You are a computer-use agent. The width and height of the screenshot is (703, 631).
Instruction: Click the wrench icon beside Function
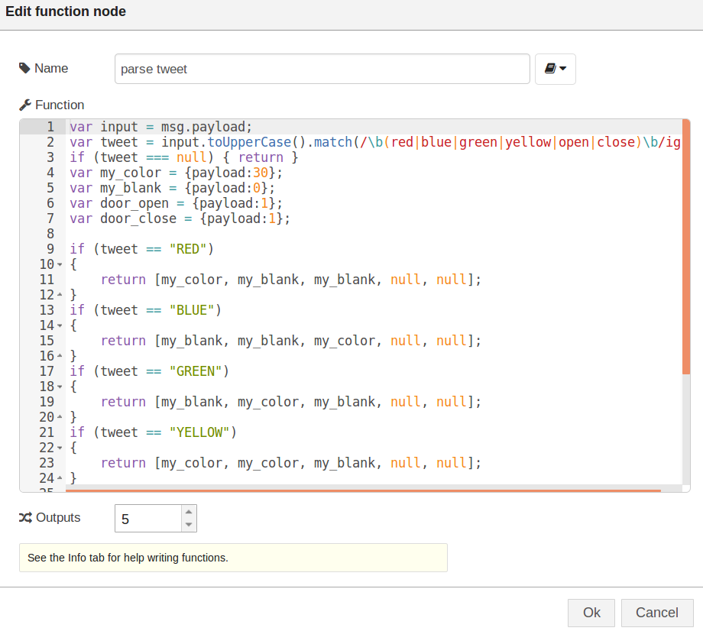[25, 105]
